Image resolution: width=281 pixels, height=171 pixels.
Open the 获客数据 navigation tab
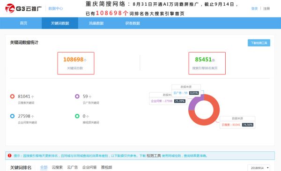pyautogui.click(x=133, y=23)
